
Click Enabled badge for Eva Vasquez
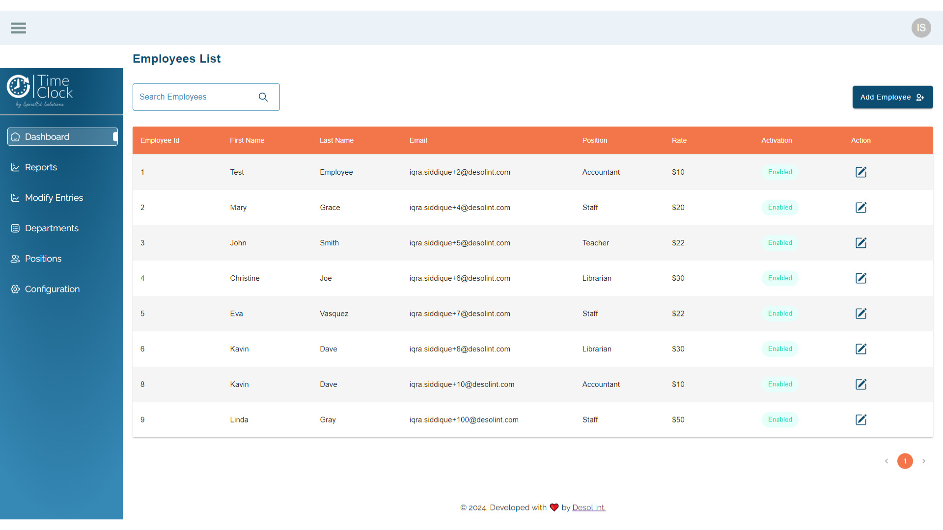click(780, 314)
